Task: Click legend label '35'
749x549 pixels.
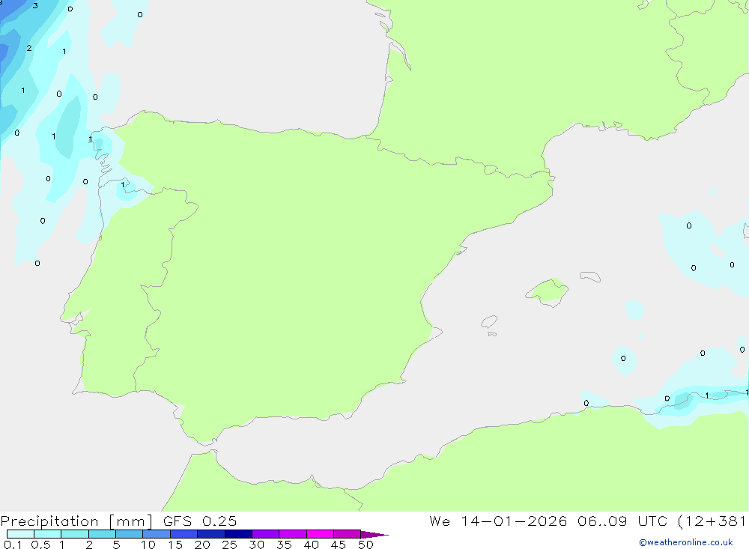Action: tap(284, 545)
